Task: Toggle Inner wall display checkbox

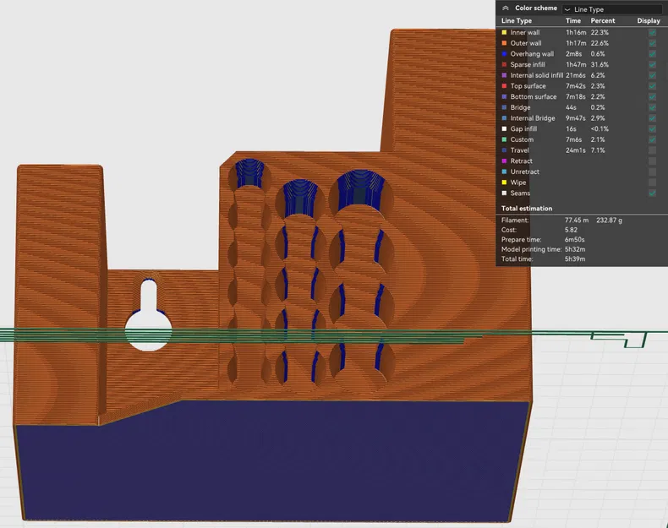Action: [x=652, y=32]
